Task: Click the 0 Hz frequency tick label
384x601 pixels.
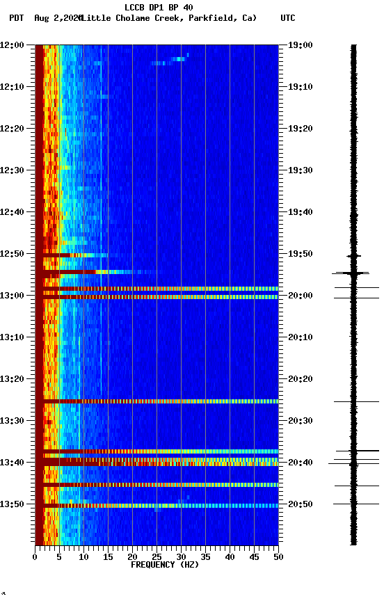Action: (x=35, y=557)
